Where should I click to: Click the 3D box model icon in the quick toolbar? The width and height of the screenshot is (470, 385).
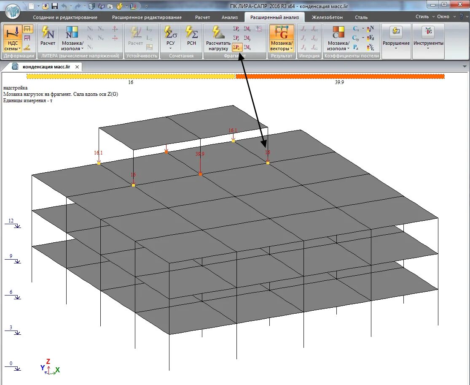[x=92, y=6]
